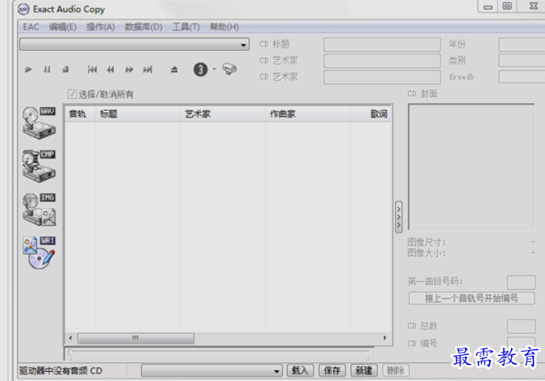Collapse the side panel with the >>> handle

coord(399,217)
